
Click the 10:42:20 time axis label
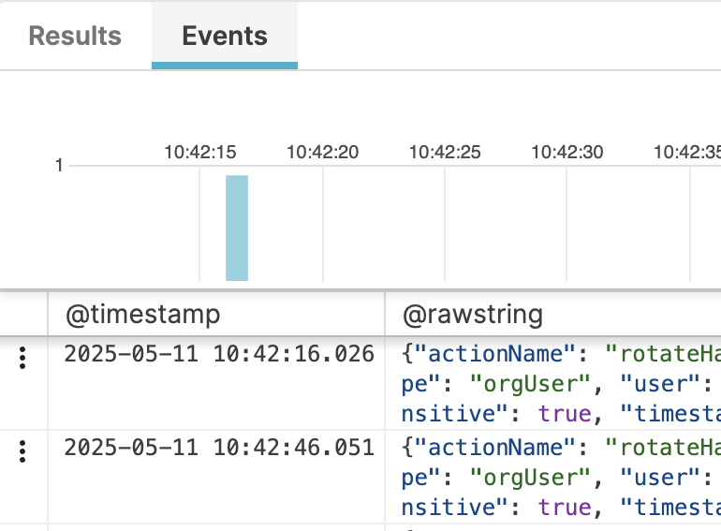pyautogui.click(x=322, y=152)
